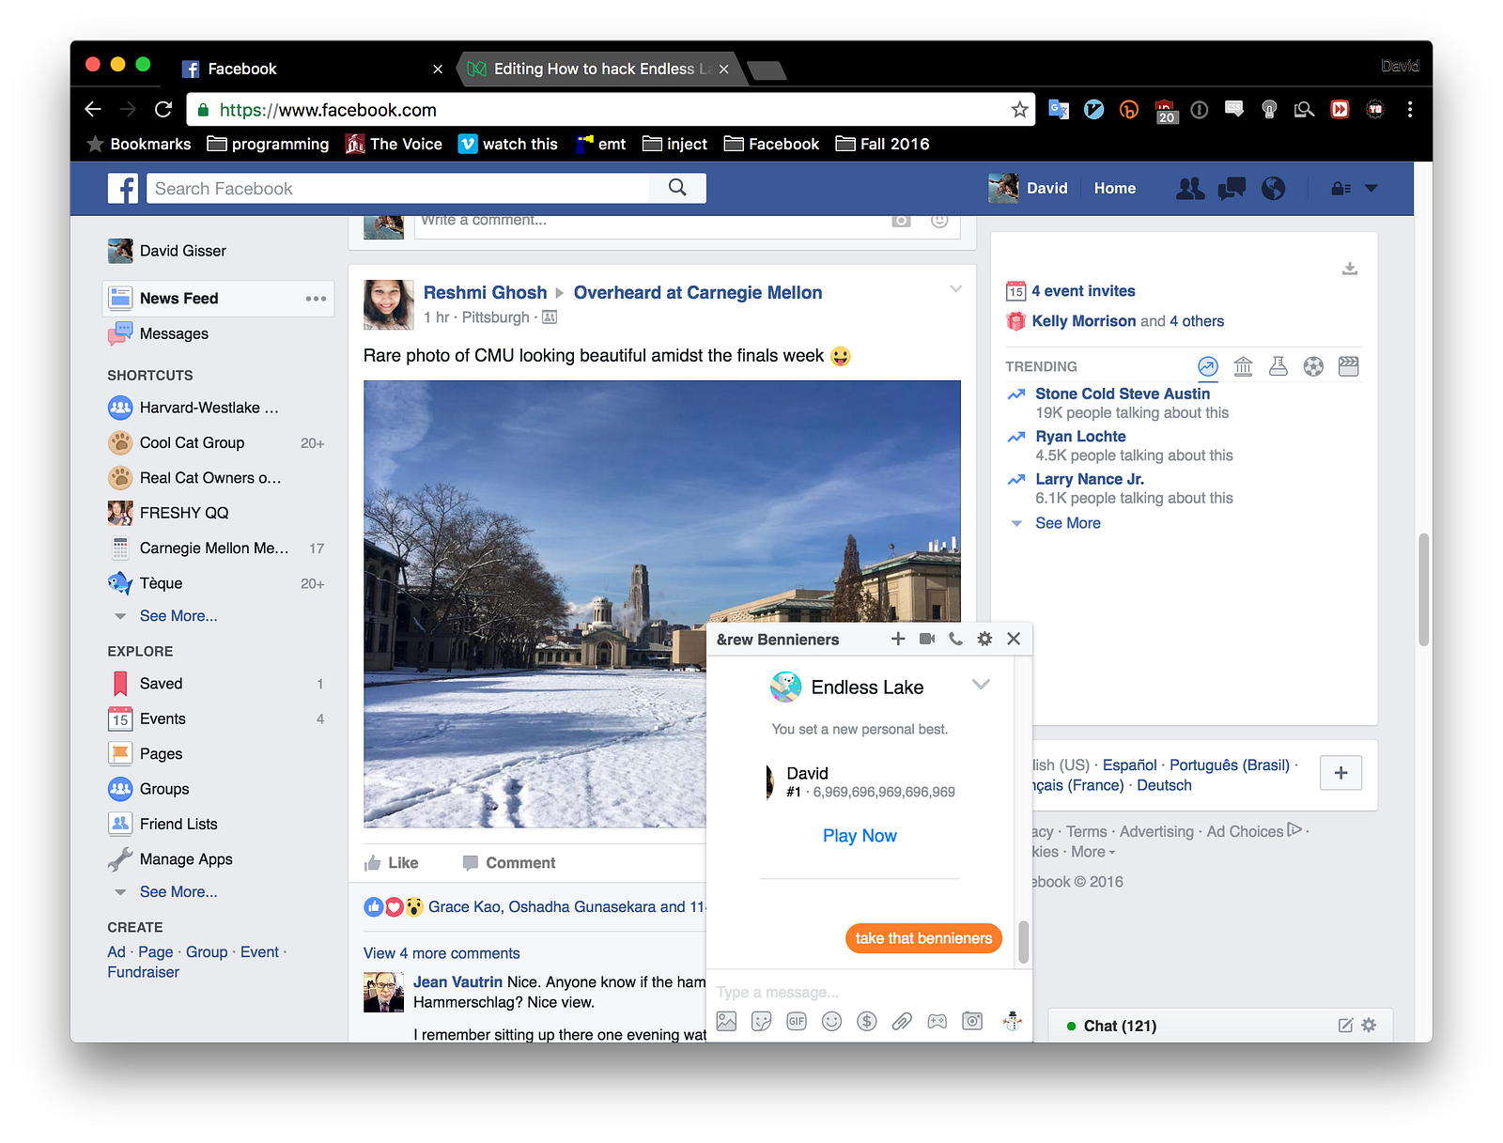Viewport: 1503px width, 1143px height.
Task: Open the friend requests icon
Action: pos(1190,189)
